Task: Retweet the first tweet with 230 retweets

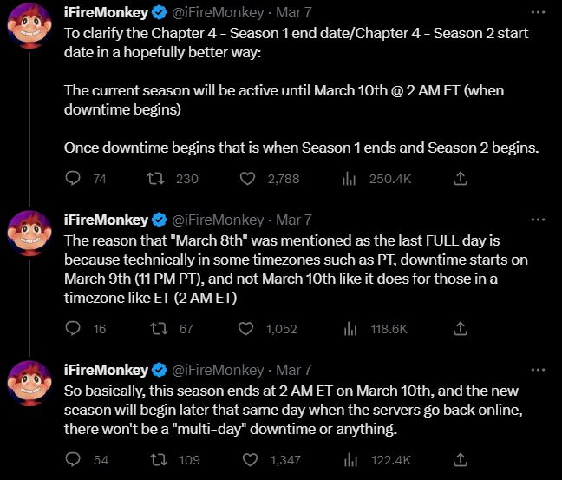Action: click(156, 178)
